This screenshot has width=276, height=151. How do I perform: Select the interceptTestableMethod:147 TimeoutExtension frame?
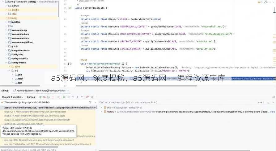coord(47,144)
